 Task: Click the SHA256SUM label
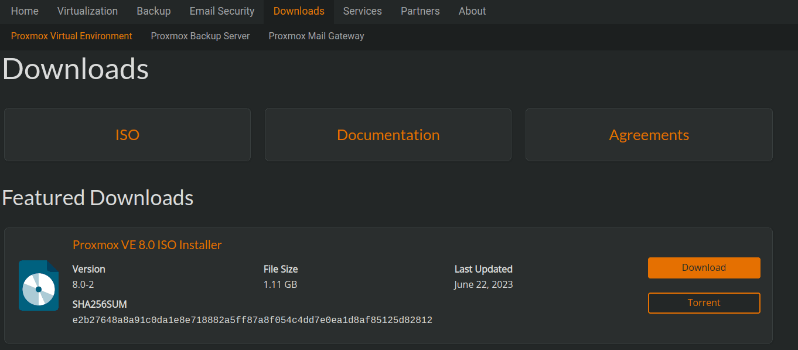[100, 304]
